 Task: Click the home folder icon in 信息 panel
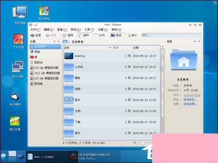click(184, 60)
